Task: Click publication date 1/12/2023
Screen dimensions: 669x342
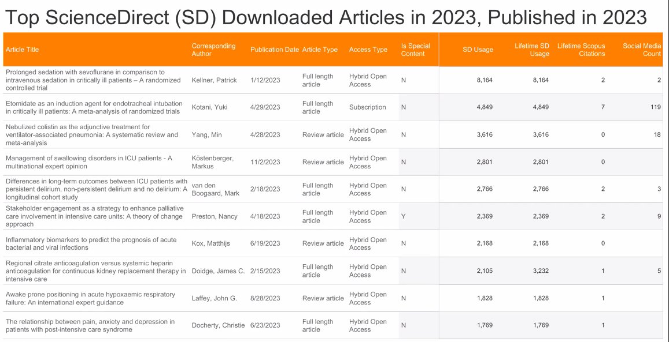Action: (265, 80)
